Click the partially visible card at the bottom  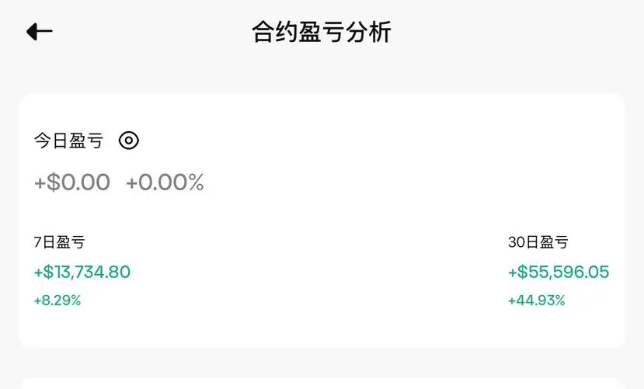point(322,383)
